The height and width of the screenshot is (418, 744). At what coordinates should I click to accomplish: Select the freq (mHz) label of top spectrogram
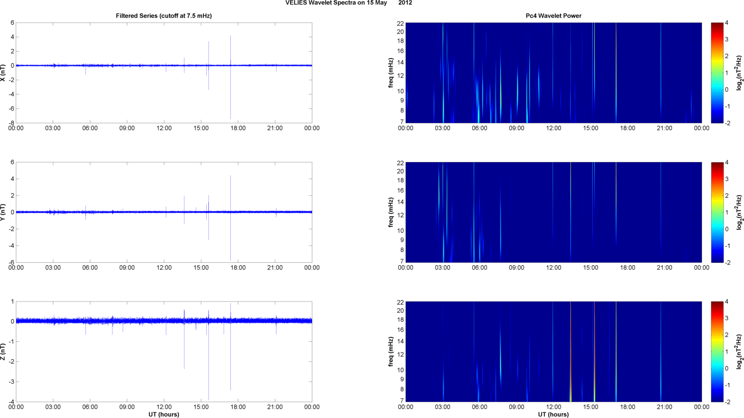[391, 73]
